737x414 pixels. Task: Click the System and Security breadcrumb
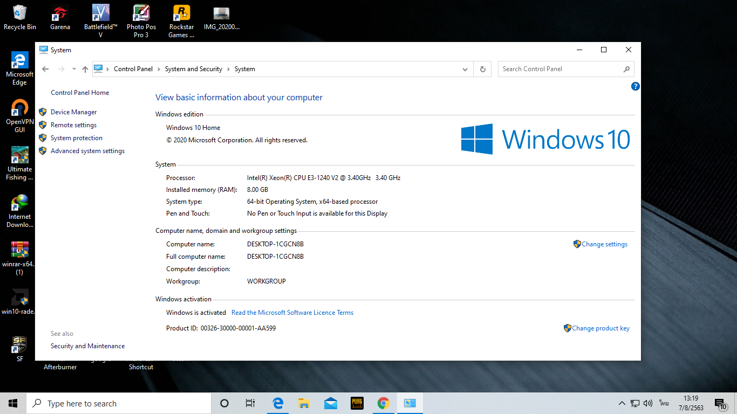(194, 69)
